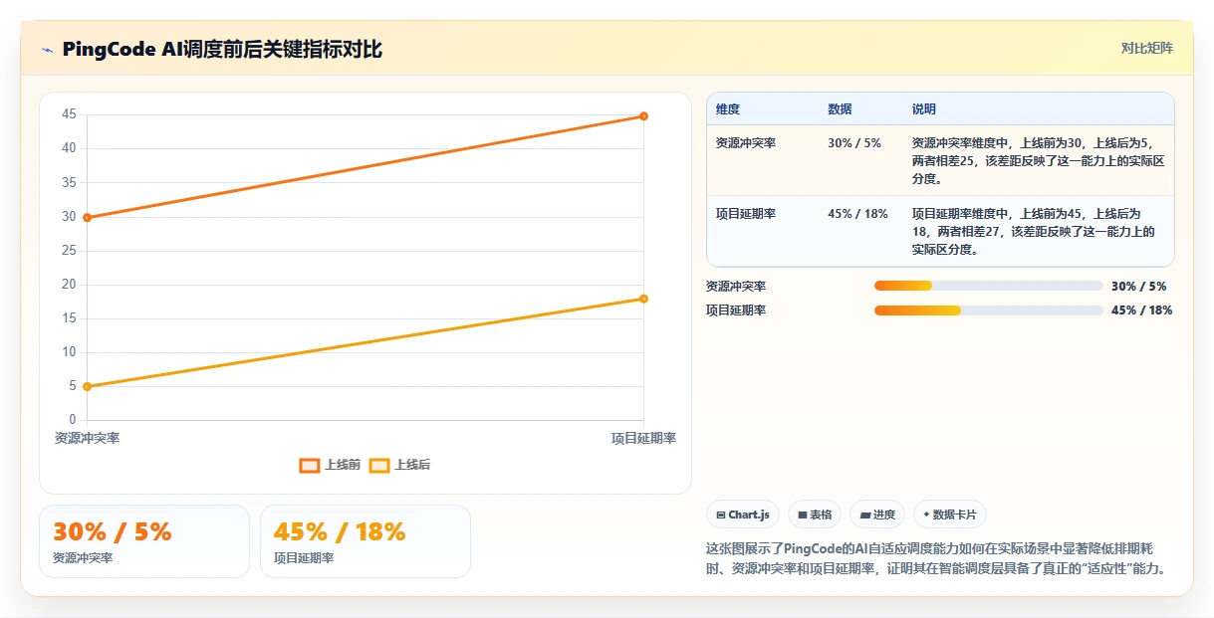Click the 项目延期率 cell in the table
Image resolution: width=1214 pixels, height=618 pixels.
(746, 214)
